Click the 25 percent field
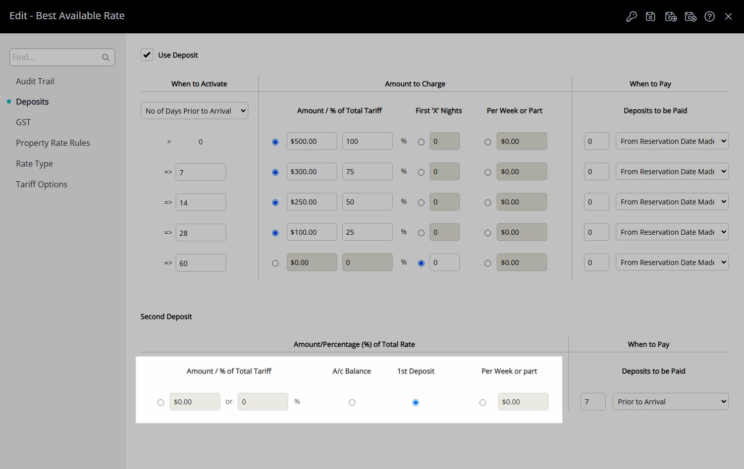 (x=367, y=232)
